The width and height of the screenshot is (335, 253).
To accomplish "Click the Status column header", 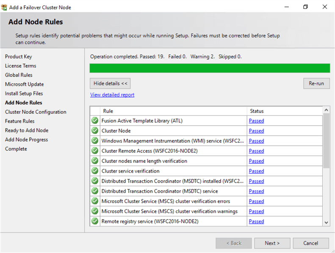I will coord(285,111).
